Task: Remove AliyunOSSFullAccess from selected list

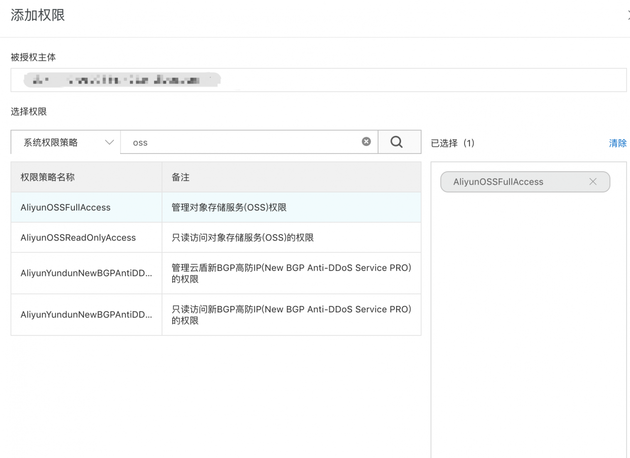Action: [x=593, y=182]
